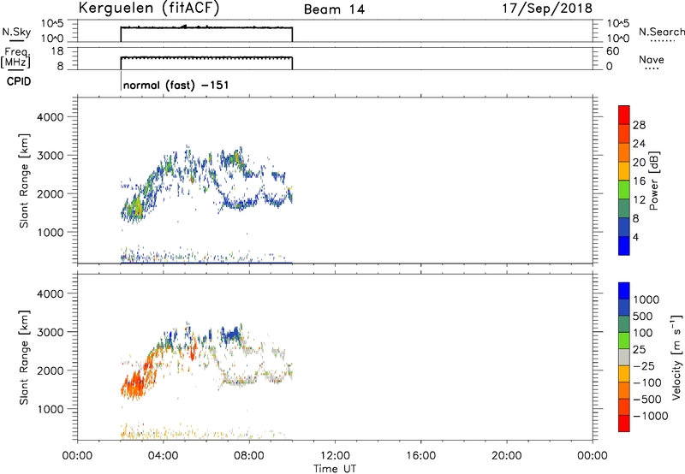Screen dimensions: 685x474
Task: Click 'Slant Range [km]' label of power panel
Action: pyautogui.click(x=24, y=181)
